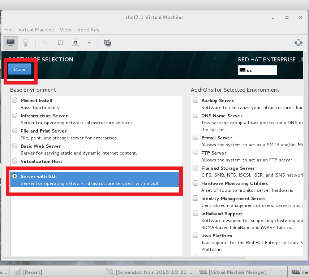309x277 pixels.
Task: Check Identity Management Server add-on
Action: (195, 198)
